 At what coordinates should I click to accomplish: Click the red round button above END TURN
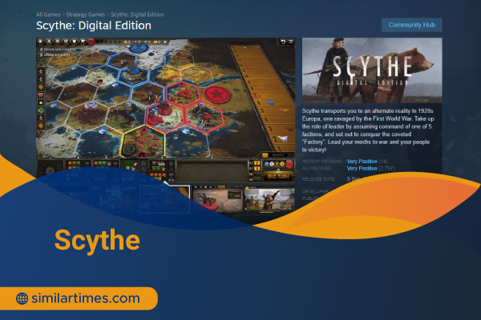click(289, 165)
